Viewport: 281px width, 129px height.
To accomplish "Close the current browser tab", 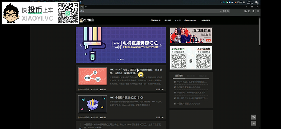I will point(82,7).
